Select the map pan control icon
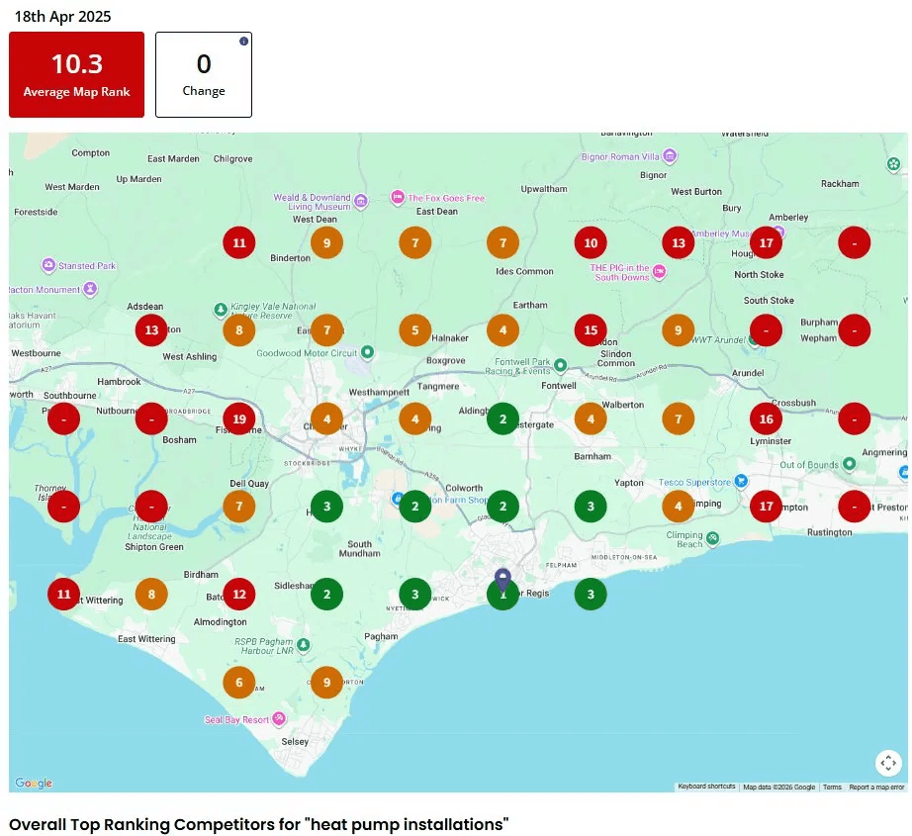Image resolution: width=912 pixels, height=836 pixels. 887,763
